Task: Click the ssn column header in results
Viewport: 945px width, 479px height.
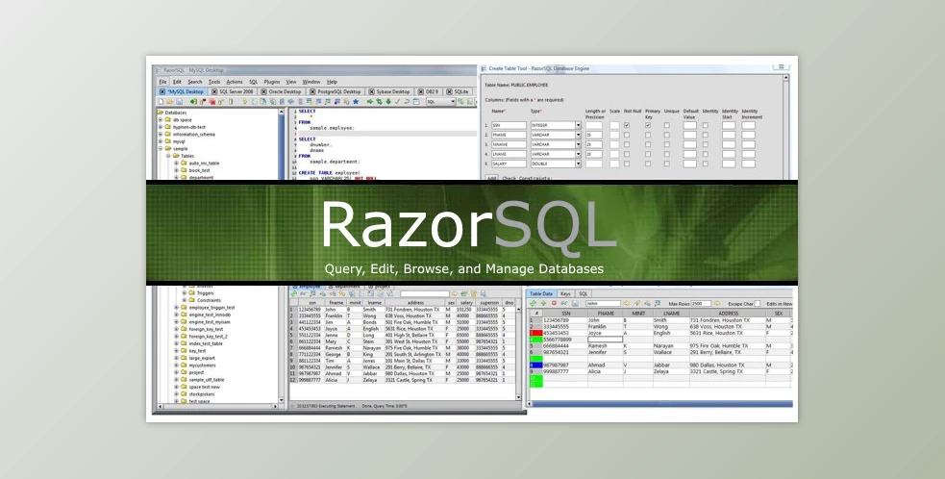Action: coord(311,303)
